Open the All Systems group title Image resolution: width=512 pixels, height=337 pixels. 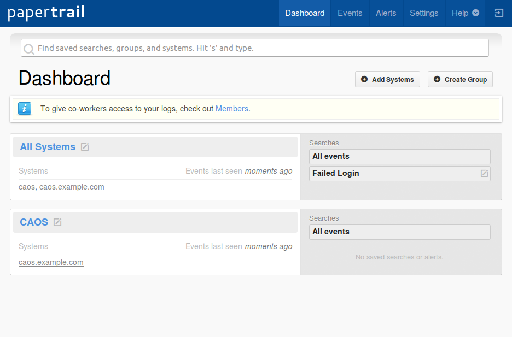(x=48, y=147)
